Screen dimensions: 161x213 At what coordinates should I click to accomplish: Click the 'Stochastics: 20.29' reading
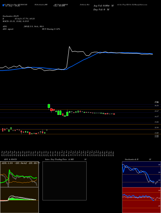tap(11, 16)
